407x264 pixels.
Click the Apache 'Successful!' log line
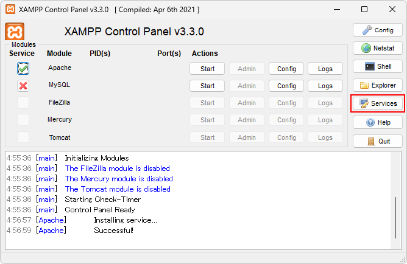(x=113, y=231)
